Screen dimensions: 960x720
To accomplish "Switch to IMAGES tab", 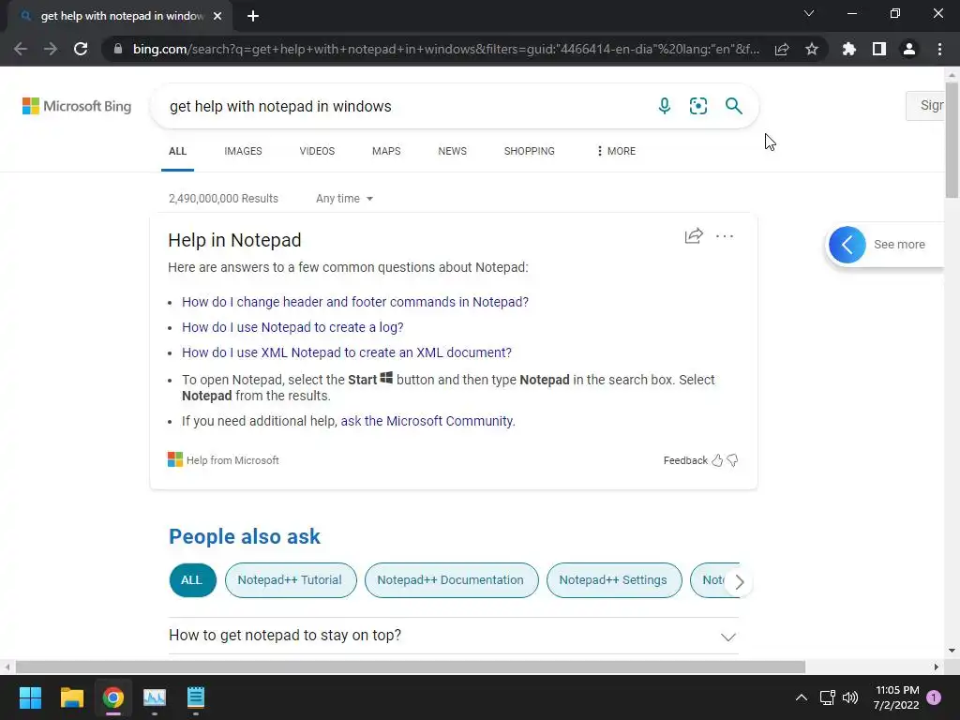I will point(243,151).
